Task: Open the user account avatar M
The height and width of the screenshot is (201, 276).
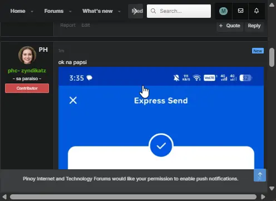Action: [223, 11]
